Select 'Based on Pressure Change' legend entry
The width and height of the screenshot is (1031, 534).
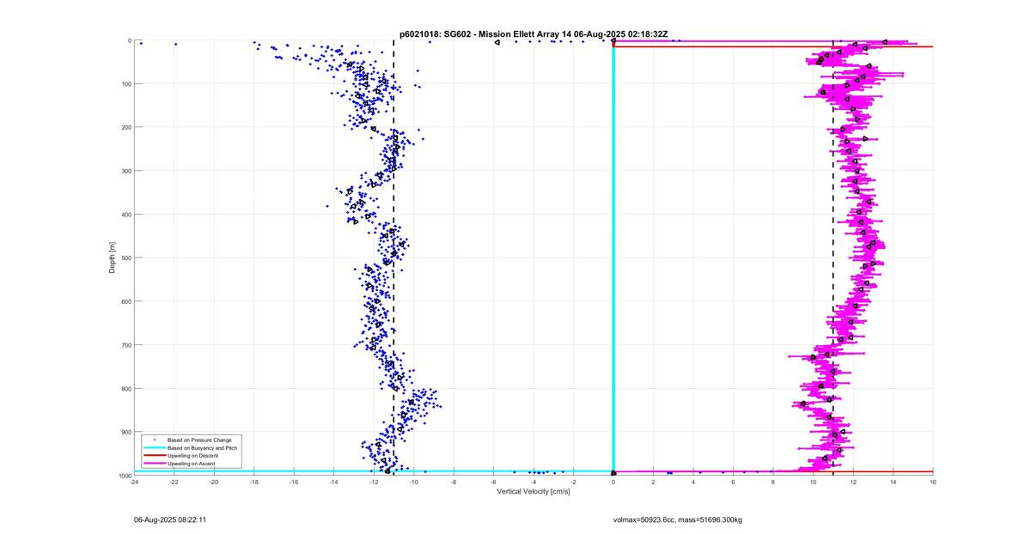[x=198, y=440]
